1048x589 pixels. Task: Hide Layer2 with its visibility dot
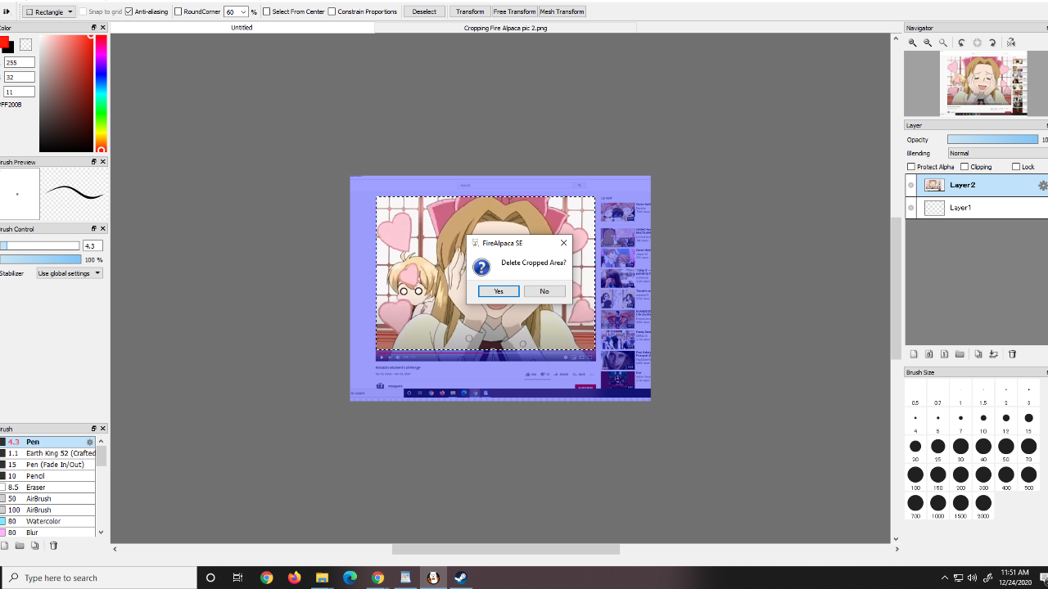[x=910, y=186]
